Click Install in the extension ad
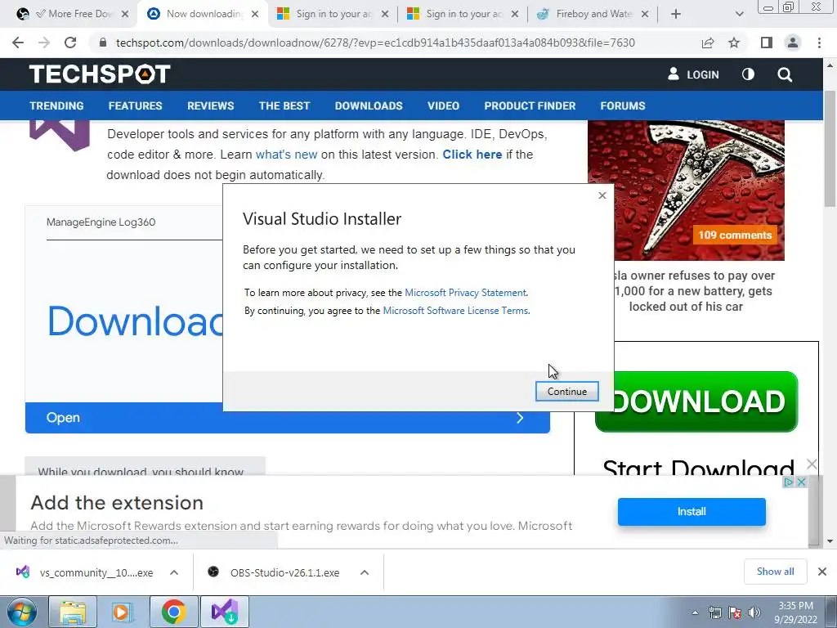837x628 pixels. pyautogui.click(x=692, y=512)
